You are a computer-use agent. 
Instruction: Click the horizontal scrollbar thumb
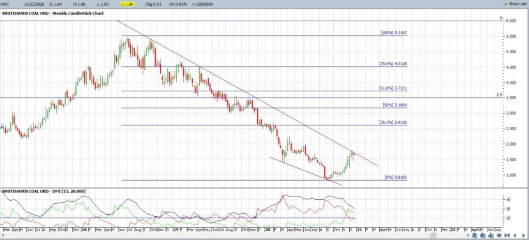[433, 235]
